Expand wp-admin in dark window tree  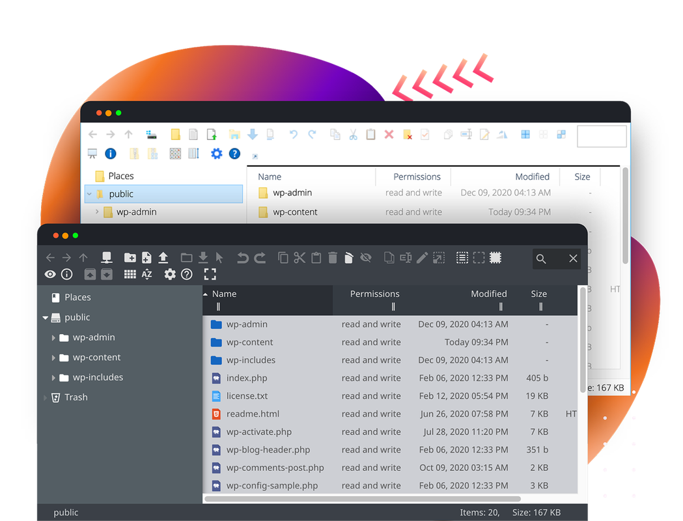[x=53, y=337]
